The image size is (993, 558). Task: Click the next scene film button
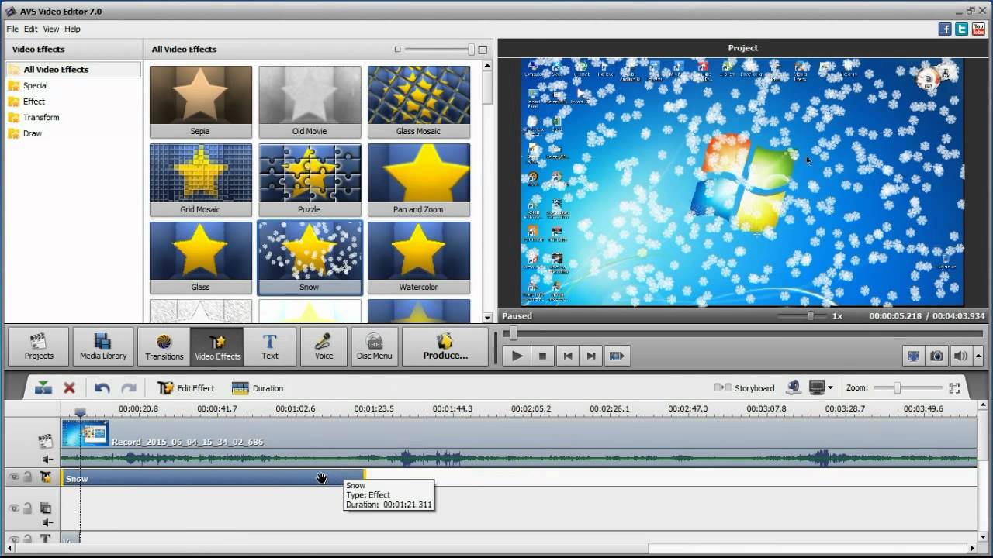coord(617,356)
